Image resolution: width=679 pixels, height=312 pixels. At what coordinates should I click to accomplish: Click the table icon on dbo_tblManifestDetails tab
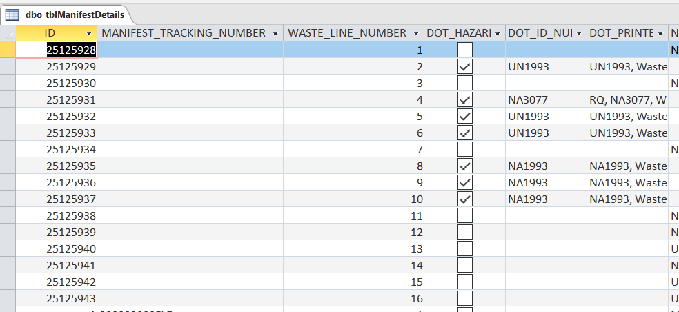point(12,14)
